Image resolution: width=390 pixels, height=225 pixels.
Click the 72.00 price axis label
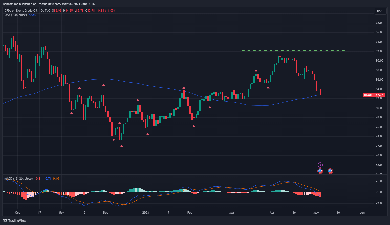tap(379, 146)
